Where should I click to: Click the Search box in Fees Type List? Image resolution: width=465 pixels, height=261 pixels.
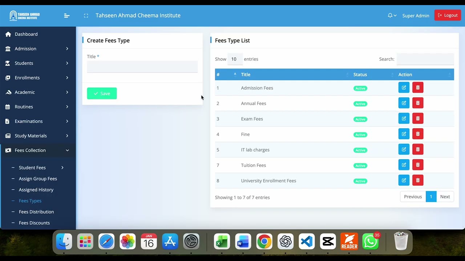click(425, 59)
